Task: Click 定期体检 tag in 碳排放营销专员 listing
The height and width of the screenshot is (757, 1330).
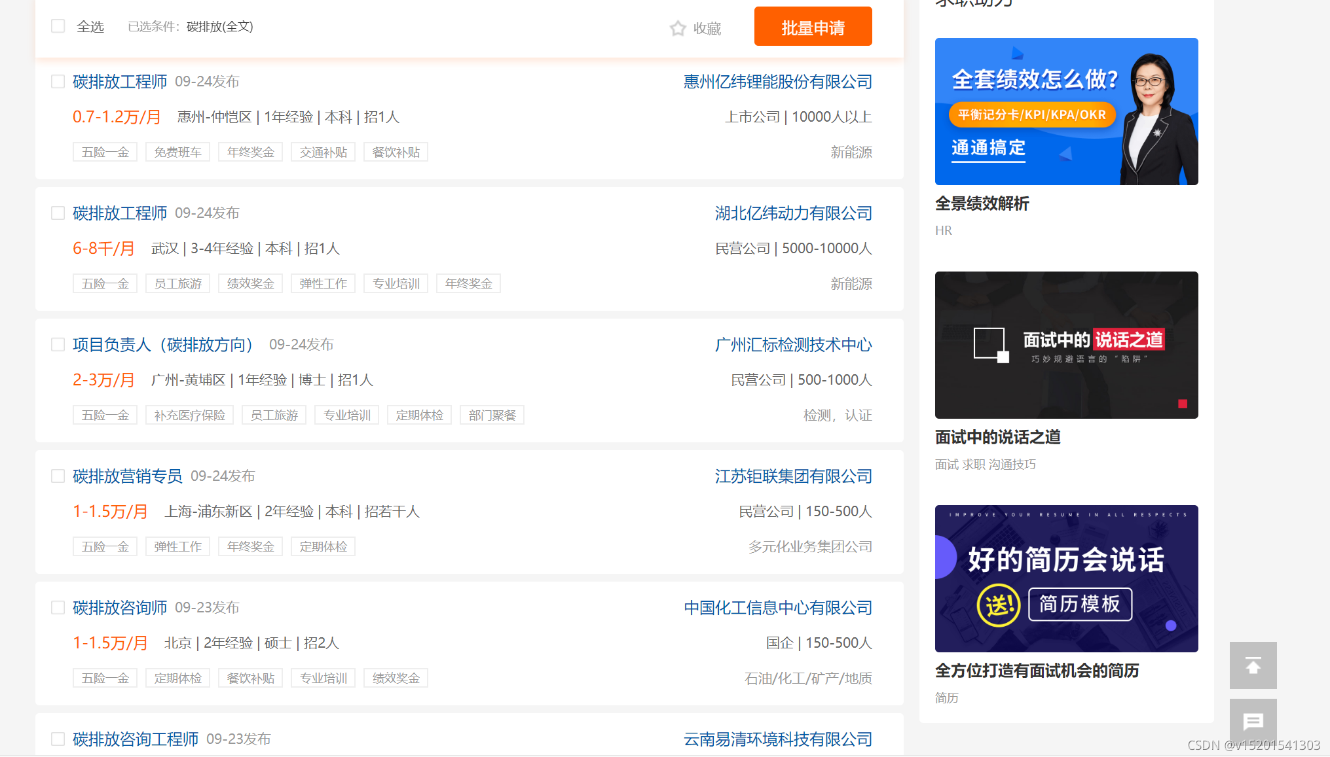Action: tap(323, 546)
